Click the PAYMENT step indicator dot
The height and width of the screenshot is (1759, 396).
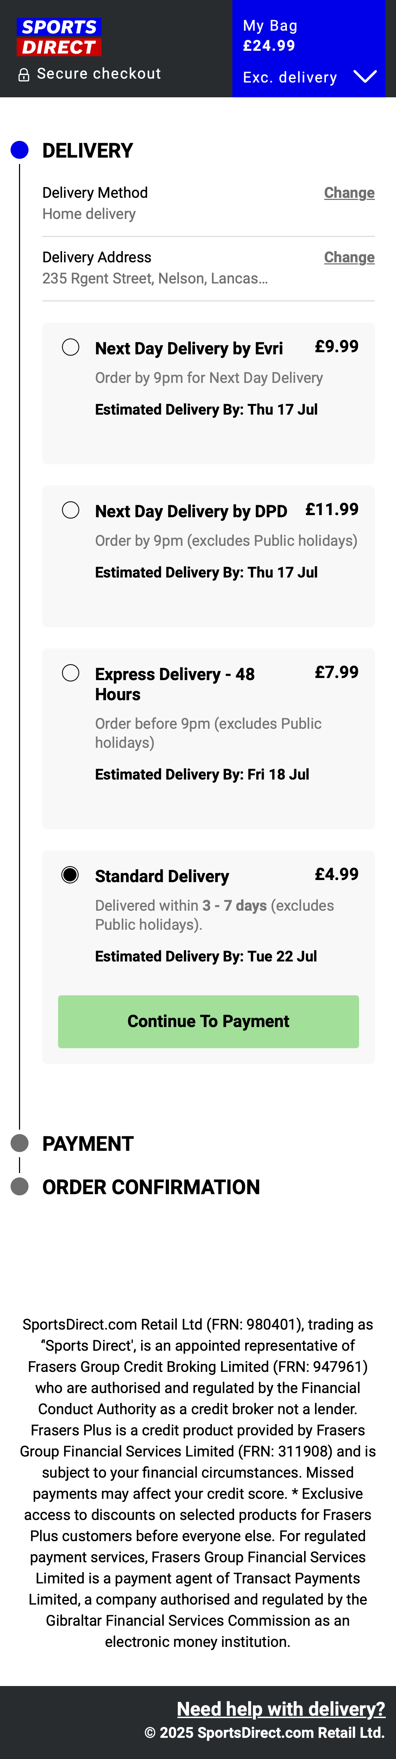pos(20,1142)
